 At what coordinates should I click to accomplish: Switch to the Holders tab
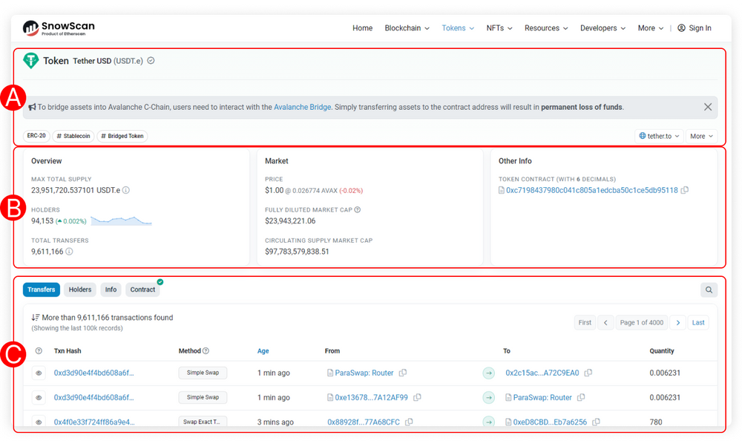point(79,290)
